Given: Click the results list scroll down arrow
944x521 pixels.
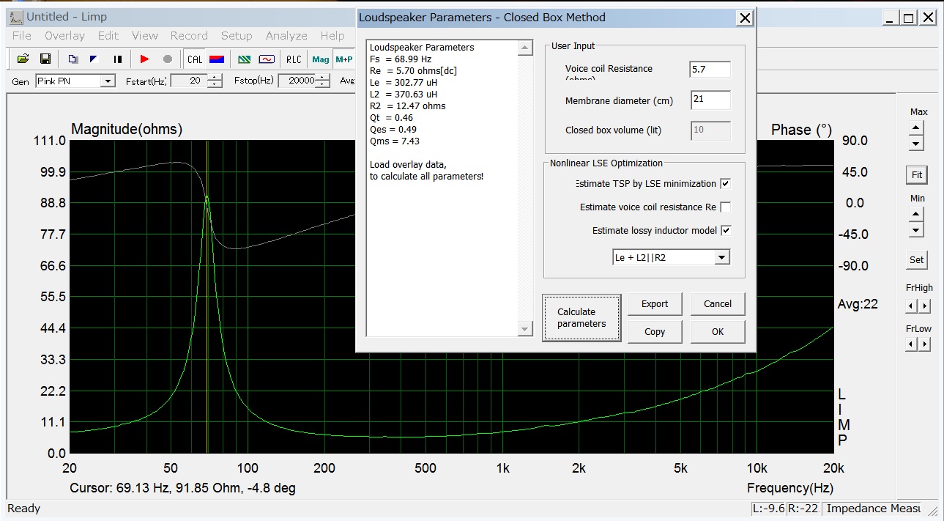Looking at the screenshot, I should coord(524,329).
